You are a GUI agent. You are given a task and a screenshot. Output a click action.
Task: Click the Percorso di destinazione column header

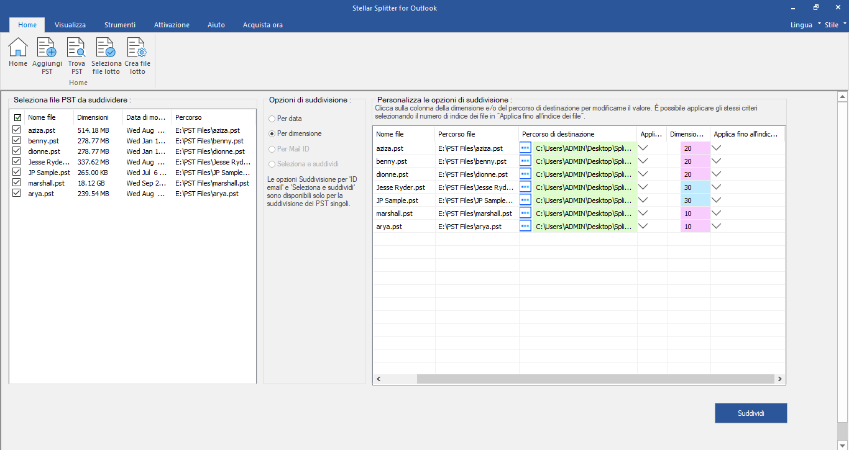pyautogui.click(x=578, y=134)
